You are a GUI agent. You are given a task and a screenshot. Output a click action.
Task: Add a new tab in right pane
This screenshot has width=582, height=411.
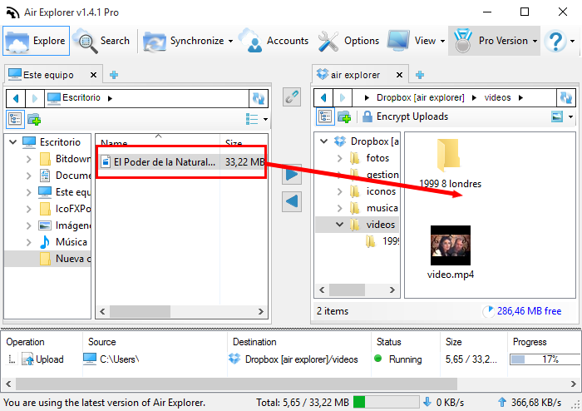420,75
